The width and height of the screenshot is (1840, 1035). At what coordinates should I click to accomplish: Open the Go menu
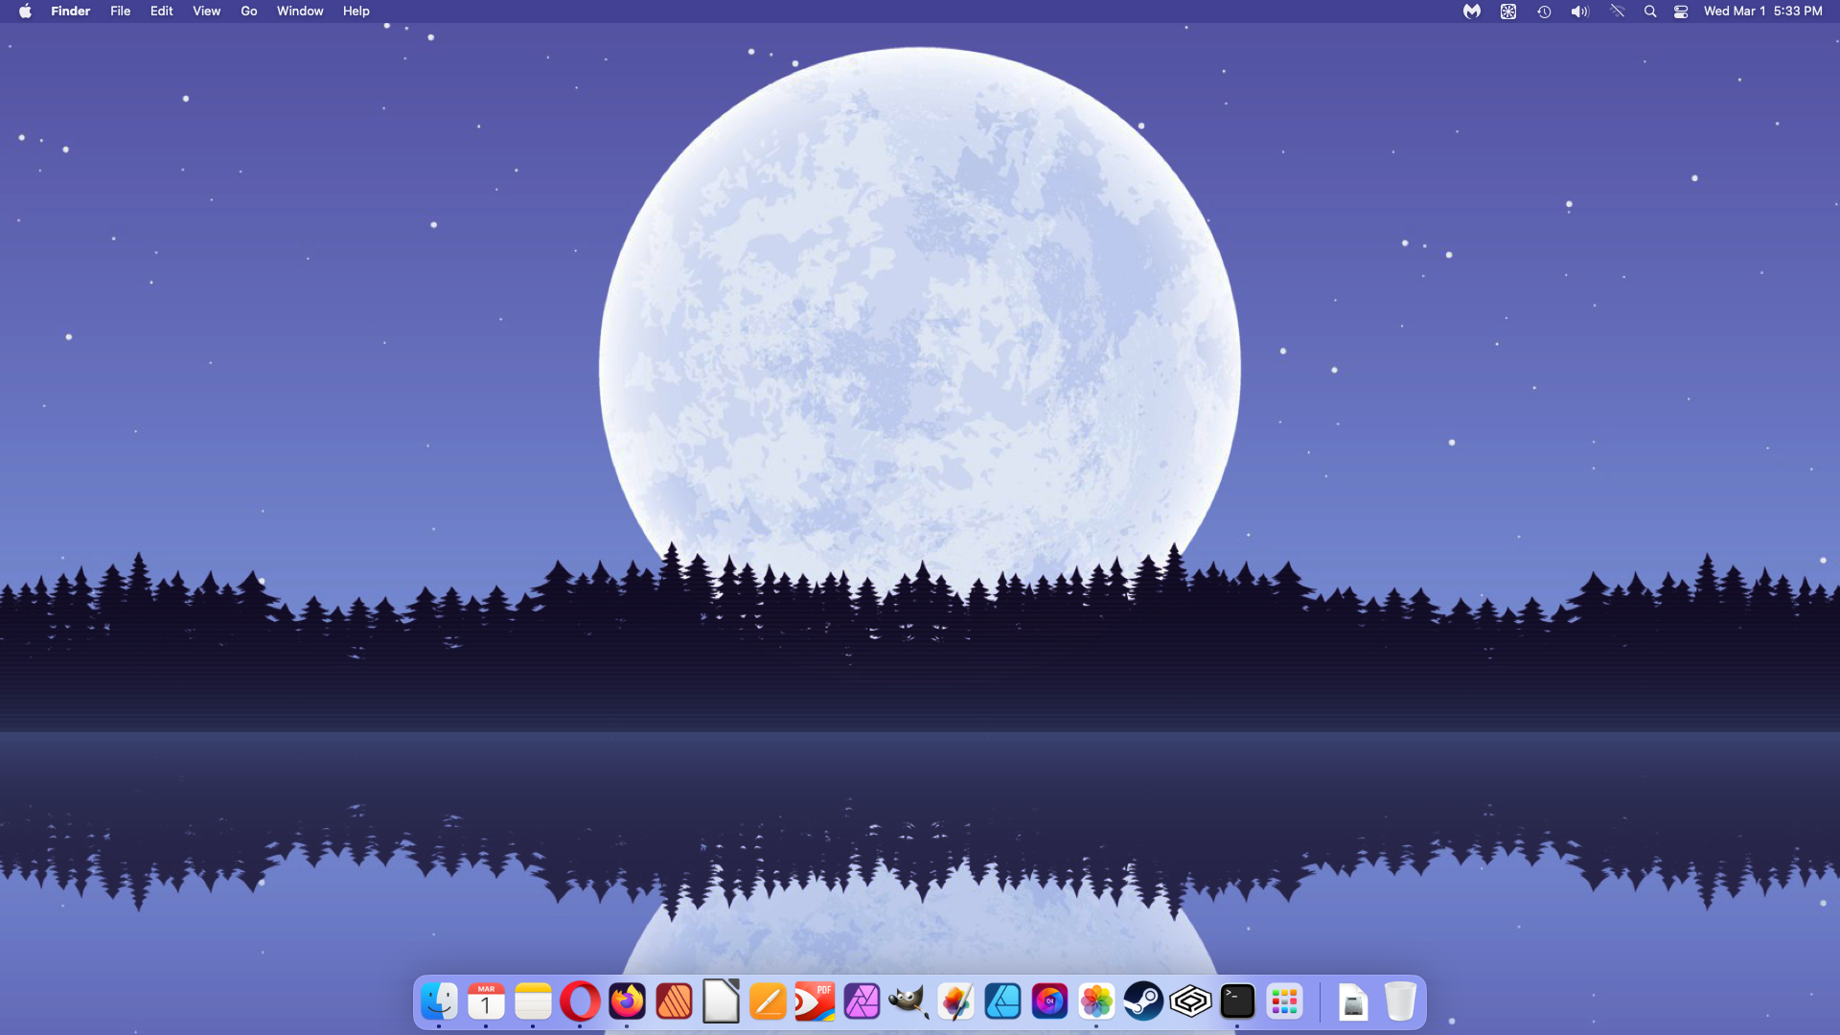tap(249, 11)
